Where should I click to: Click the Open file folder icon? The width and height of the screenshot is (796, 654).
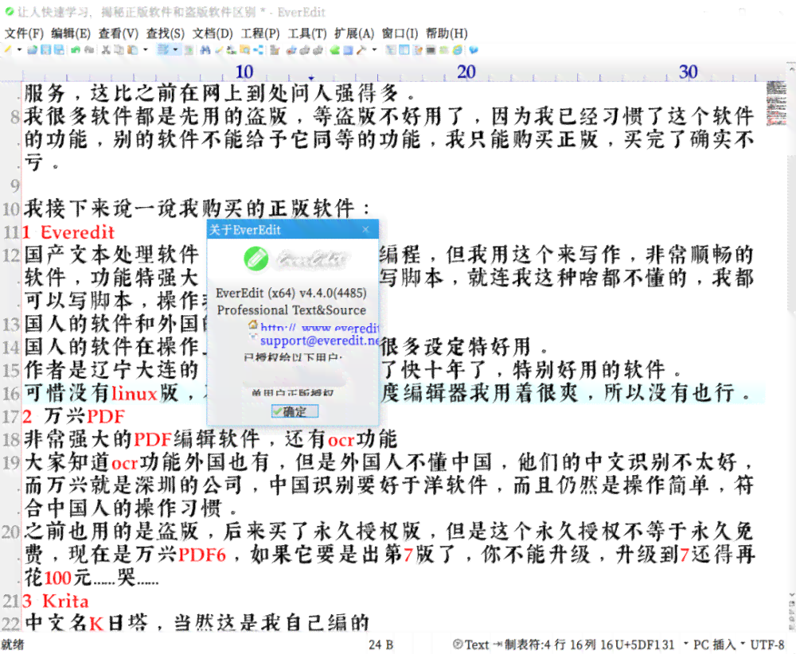[33, 50]
